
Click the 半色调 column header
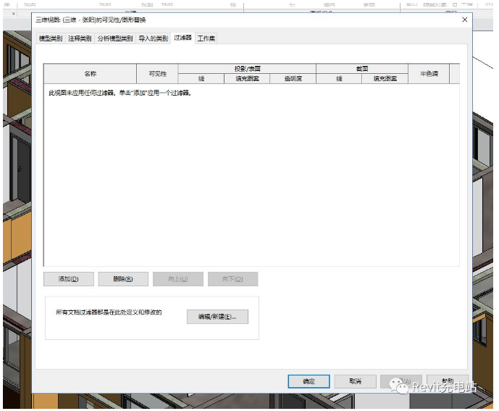coord(429,73)
